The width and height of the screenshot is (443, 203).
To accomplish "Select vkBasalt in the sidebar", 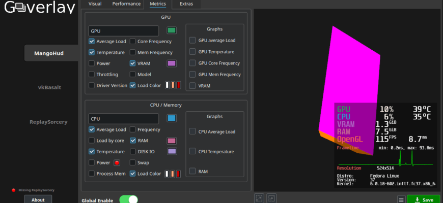I will point(50,88).
